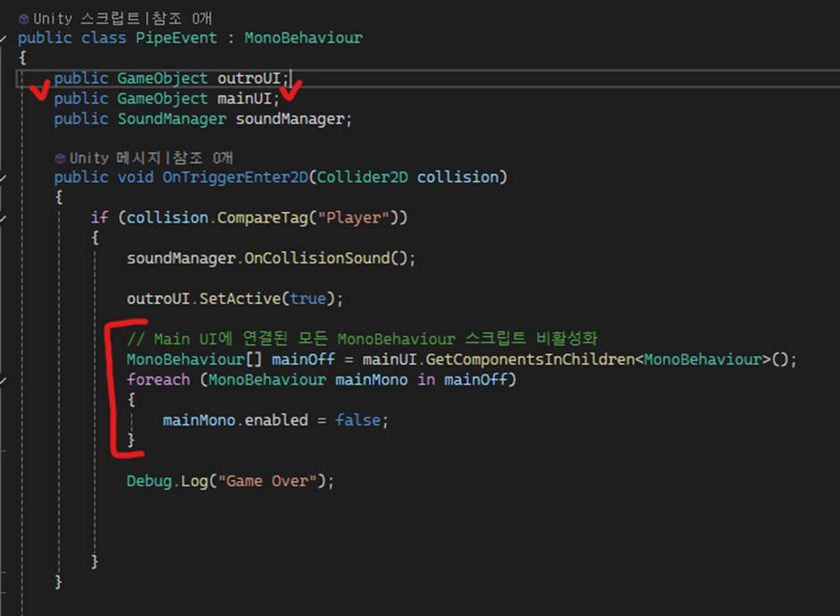
Task: Collapse the OnTriggerEnter2D method outlining chevron
Action: pyautogui.click(x=4, y=177)
